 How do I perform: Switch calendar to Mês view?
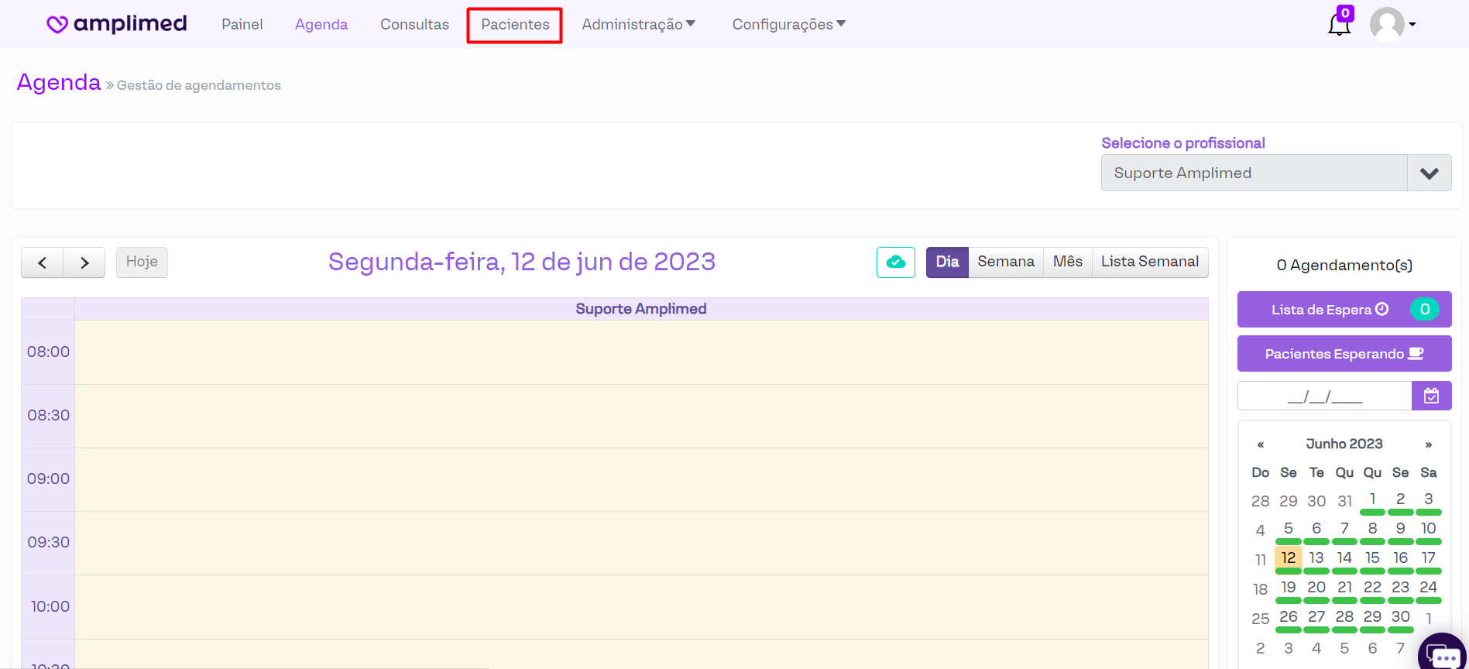point(1067,262)
